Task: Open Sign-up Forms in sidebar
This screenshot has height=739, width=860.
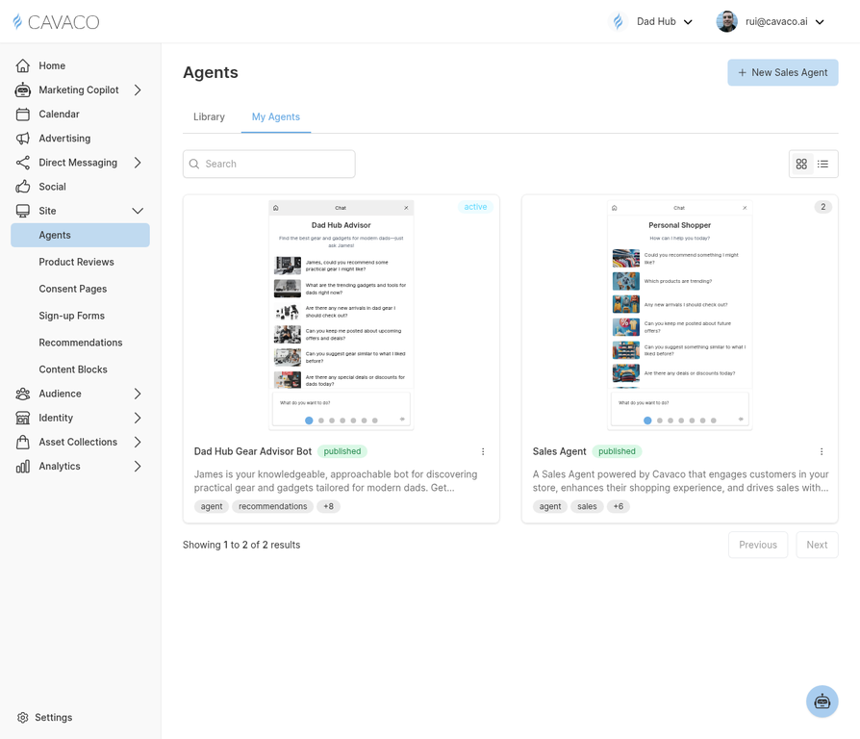Action: 72,316
